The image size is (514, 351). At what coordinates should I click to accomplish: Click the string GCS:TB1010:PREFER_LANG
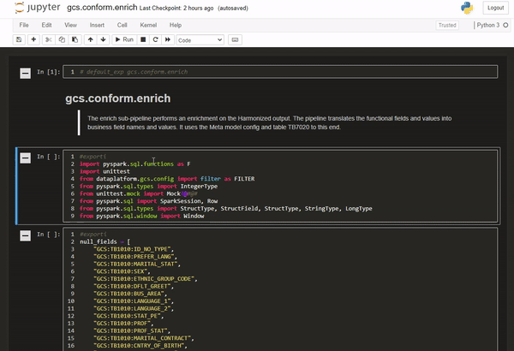pyautogui.click(x=134, y=257)
